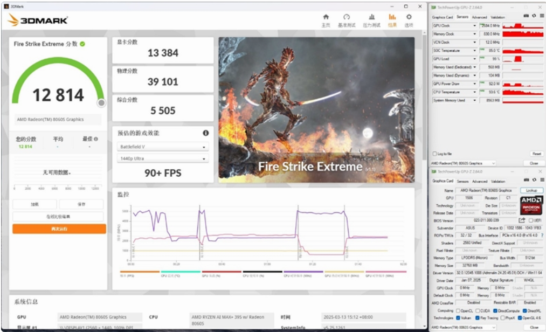Image resolution: width=546 pixels, height=332 pixels.
Task: Open the GPU-Z hamburger menu icon
Action: pos(542,16)
